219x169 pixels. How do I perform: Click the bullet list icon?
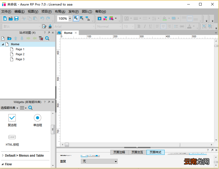(176, 26)
